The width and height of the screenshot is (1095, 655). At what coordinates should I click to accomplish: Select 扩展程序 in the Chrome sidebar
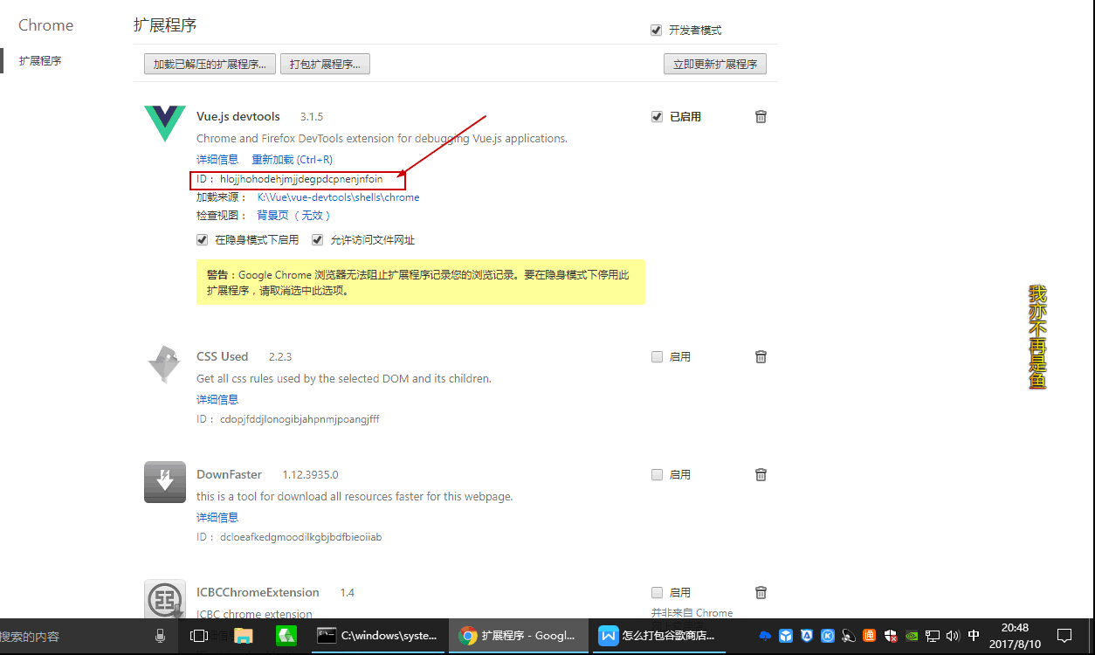tap(40, 61)
